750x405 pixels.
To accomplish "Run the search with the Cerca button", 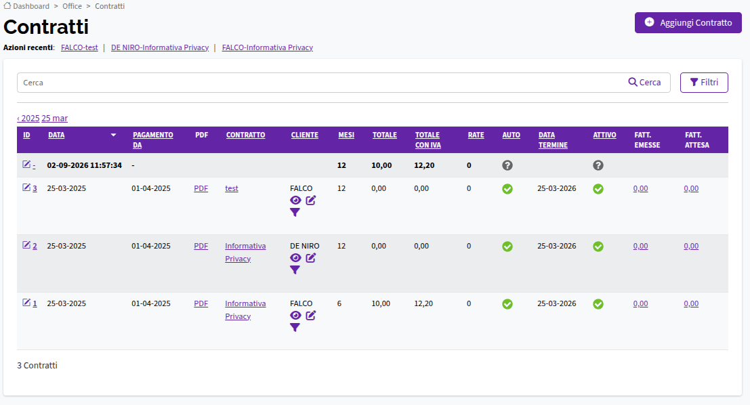I will (x=645, y=82).
